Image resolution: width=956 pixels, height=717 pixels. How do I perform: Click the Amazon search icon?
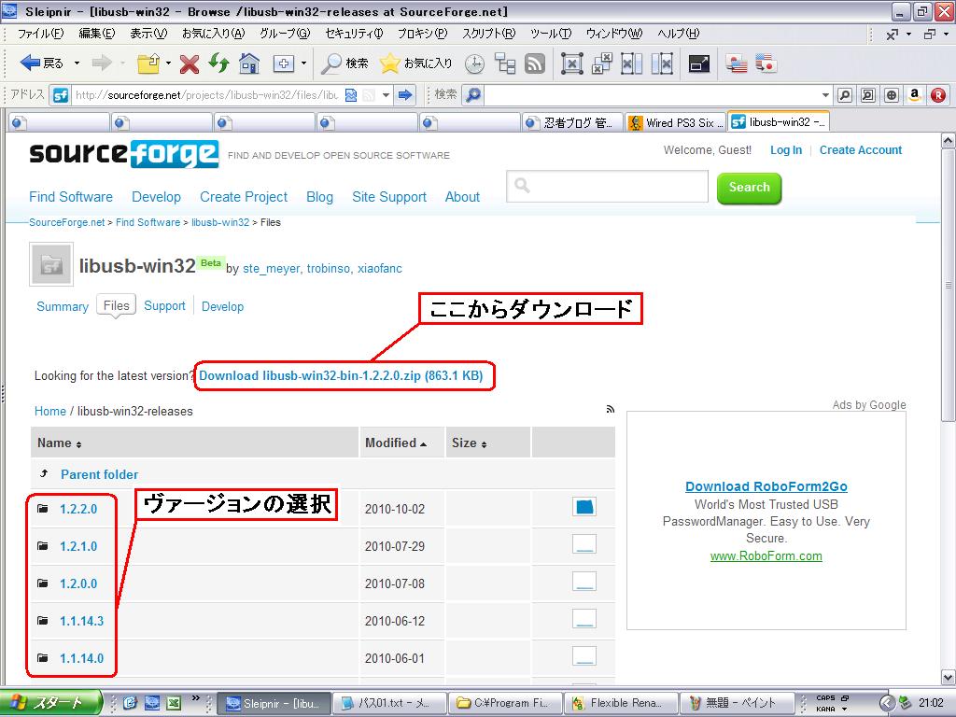click(x=914, y=94)
